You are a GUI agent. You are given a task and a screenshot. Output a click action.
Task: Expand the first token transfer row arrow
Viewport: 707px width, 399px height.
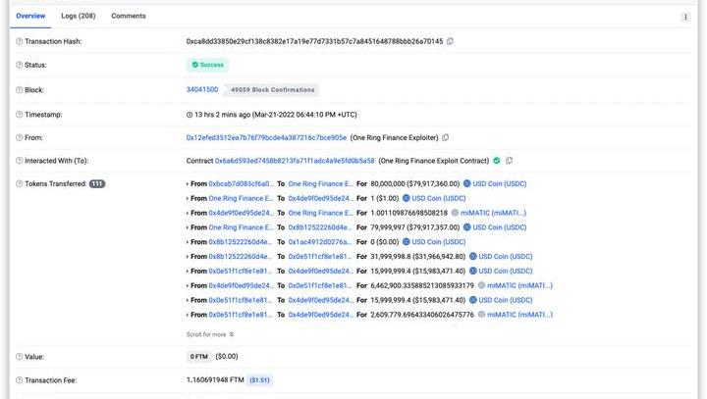point(189,183)
